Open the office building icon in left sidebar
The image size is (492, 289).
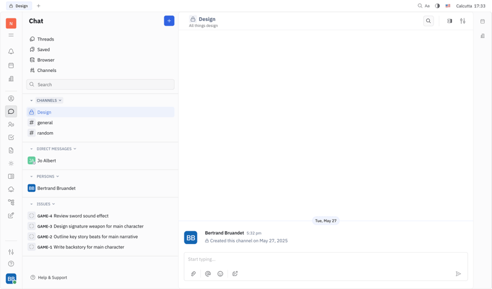point(11,79)
